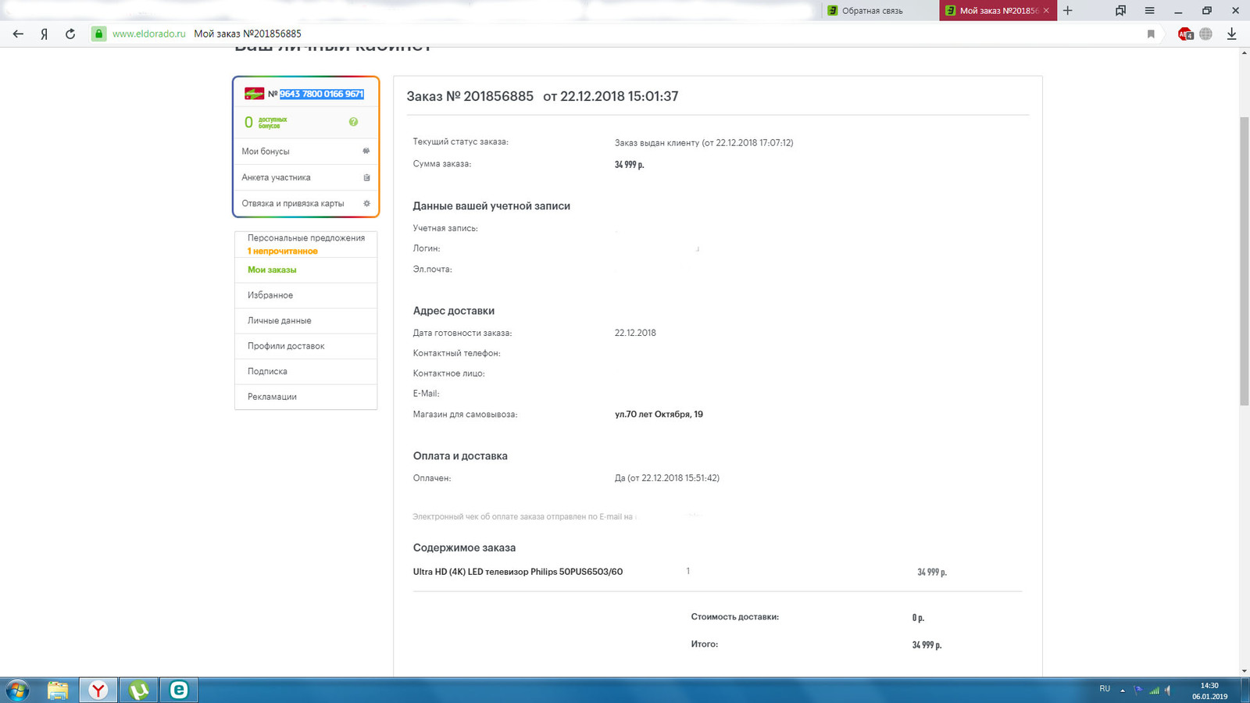Viewport: 1250px width, 703px height.
Task: Click the globe extension icon
Action: [x=1205, y=34]
